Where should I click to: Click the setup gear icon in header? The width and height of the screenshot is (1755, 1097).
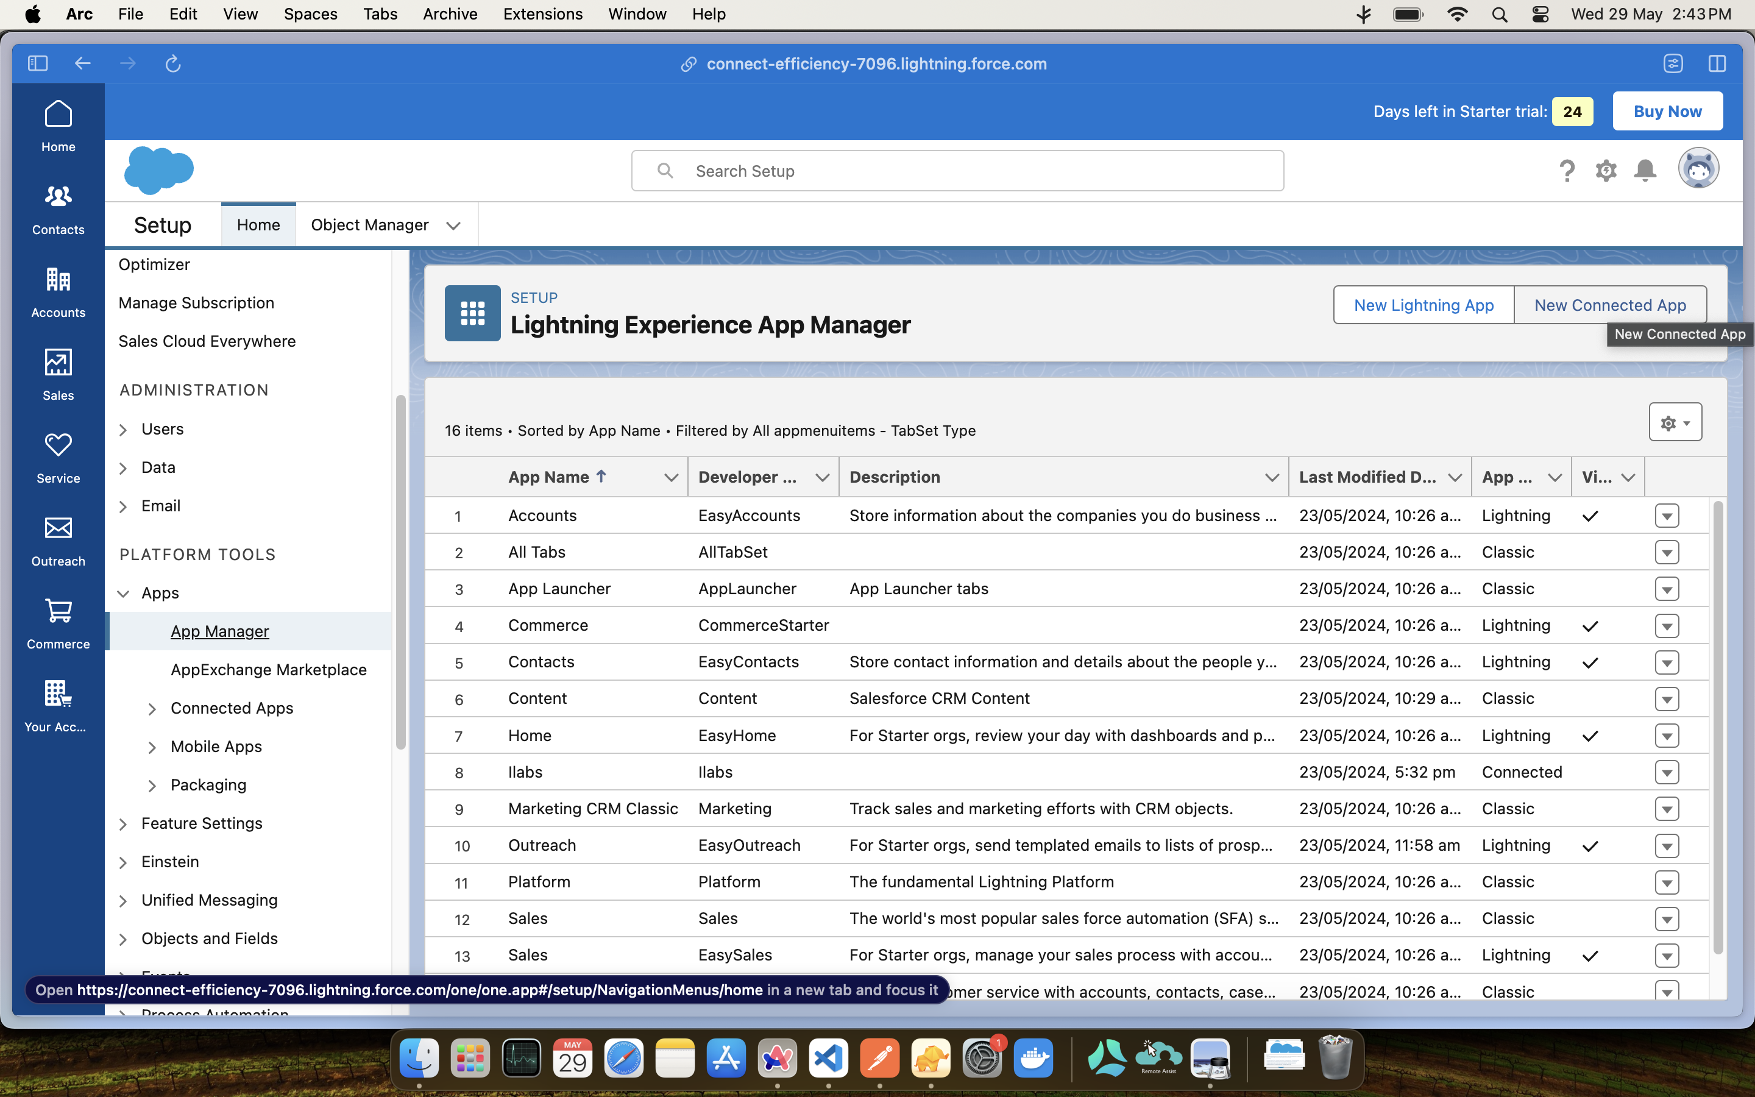[1606, 171]
